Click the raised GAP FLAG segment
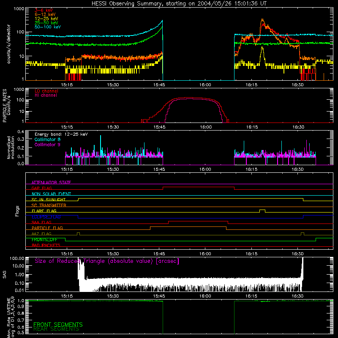 [x=199, y=187]
